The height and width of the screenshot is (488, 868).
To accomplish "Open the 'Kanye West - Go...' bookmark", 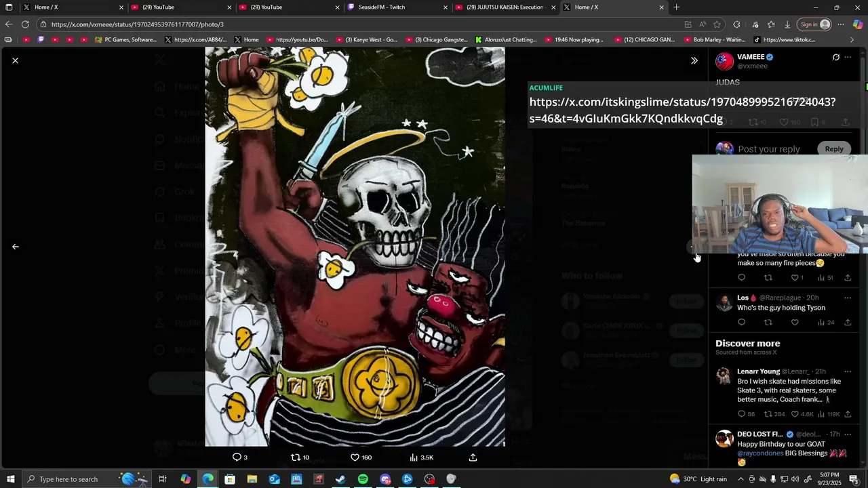I will (x=367, y=40).
